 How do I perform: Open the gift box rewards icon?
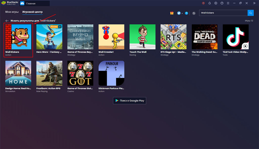(x=172, y=13)
